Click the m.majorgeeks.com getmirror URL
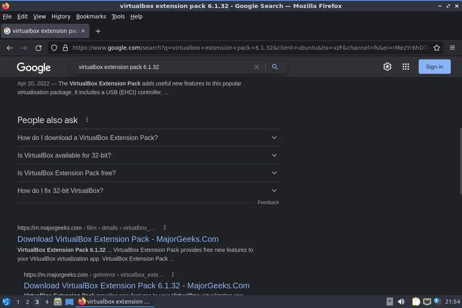This screenshot has width=462, height=308. coord(93,275)
